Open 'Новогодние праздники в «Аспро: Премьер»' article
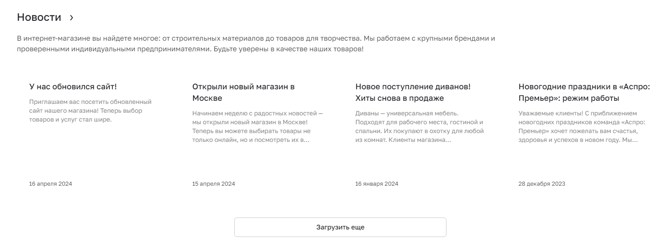The width and height of the screenshot is (667, 252). pyautogui.click(x=584, y=92)
